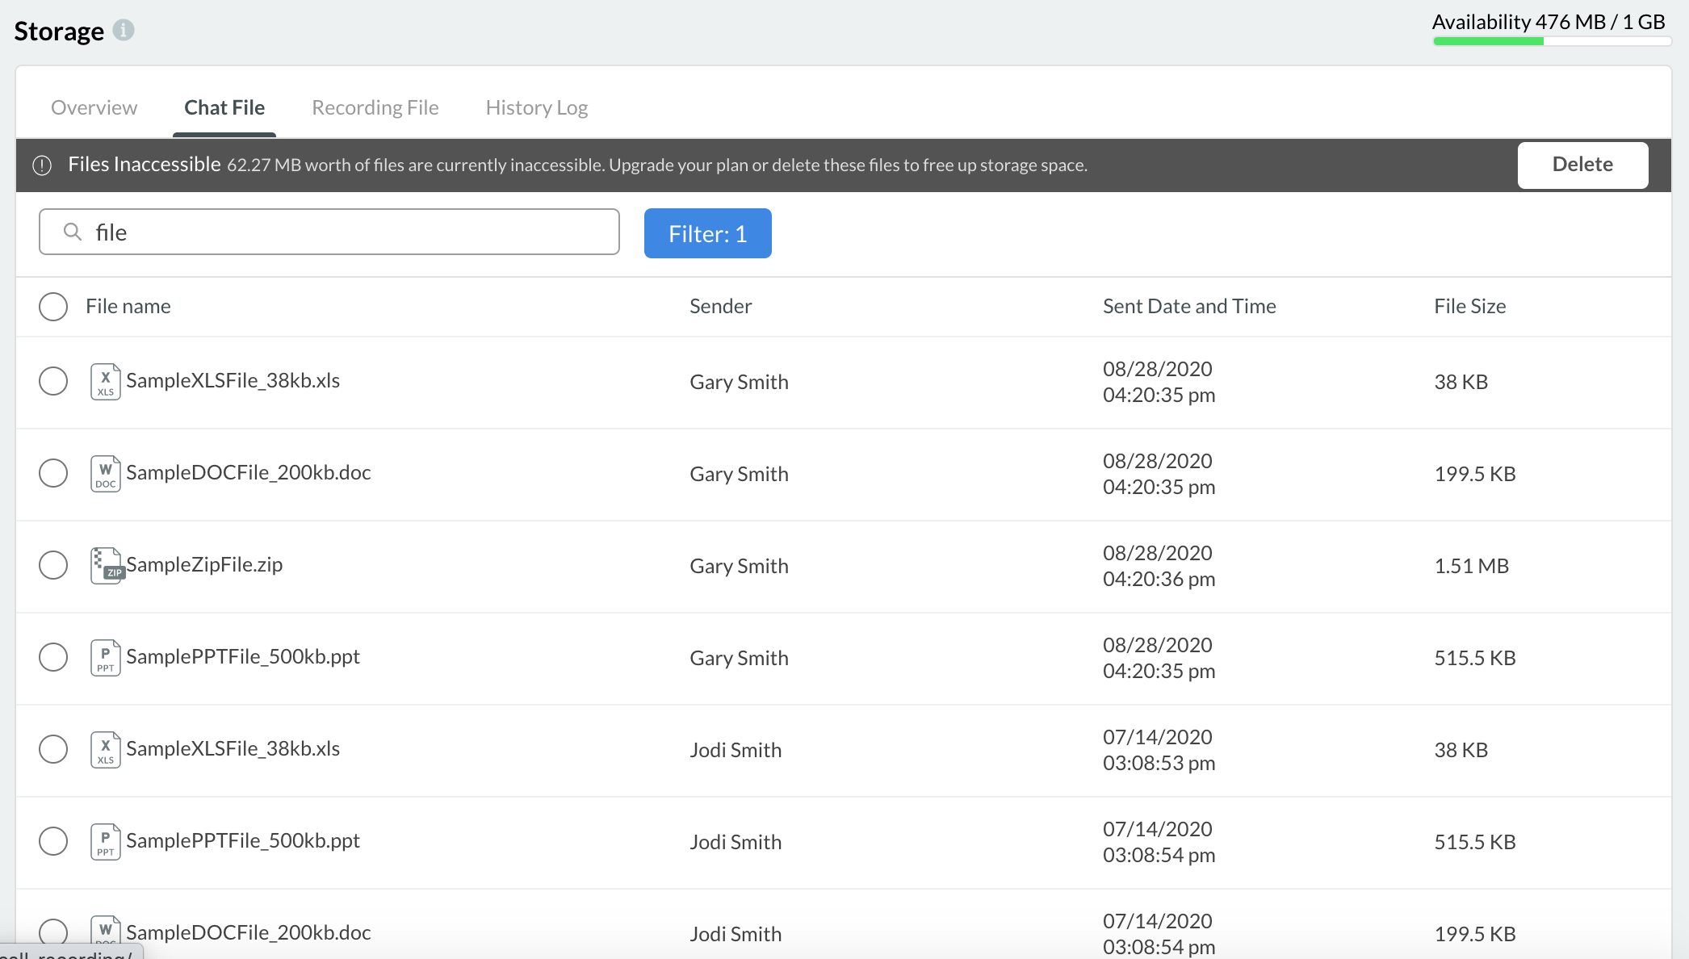1689x959 pixels.
Task: Open the History Log tab
Action: 537,107
